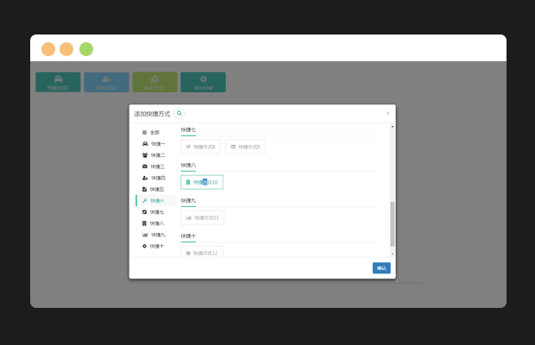
Task: Click the teal plus-circle add tile behind the dialog
Action: (203, 82)
